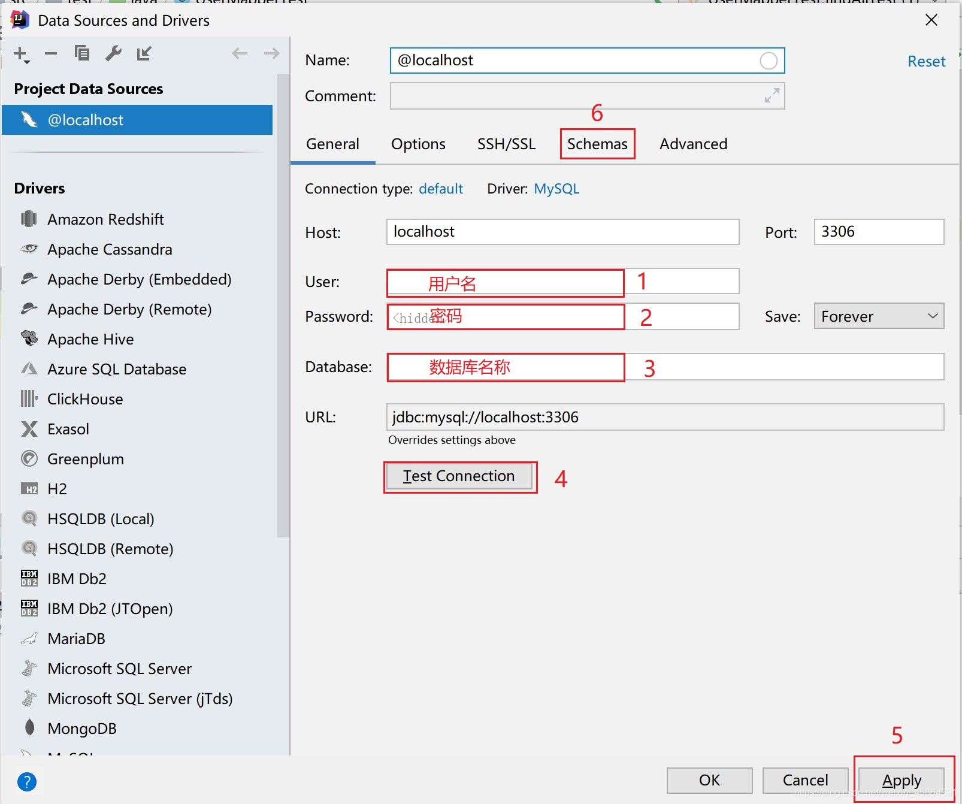Click the Exasol X icon

(x=29, y=428)
